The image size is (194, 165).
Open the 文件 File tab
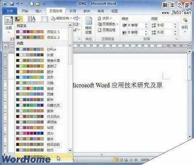pyautogui.click(x=9, y=11)
